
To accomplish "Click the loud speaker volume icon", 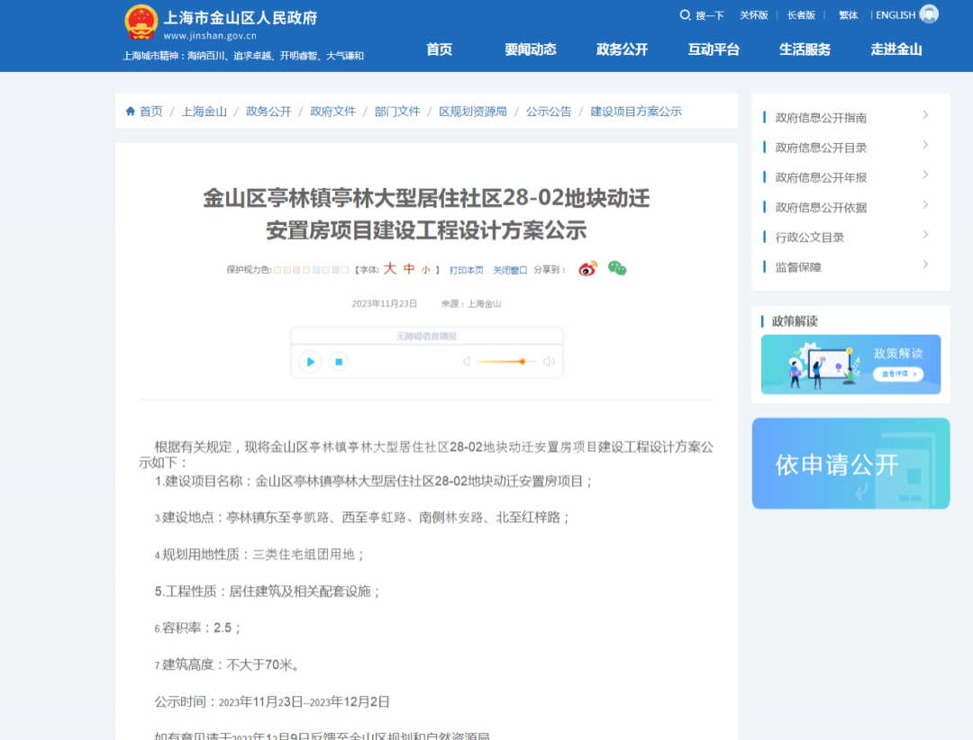I will click(549, 362).
